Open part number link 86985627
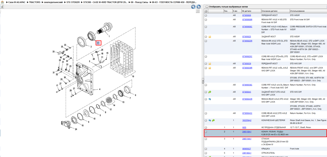 [x=247, y=149]
